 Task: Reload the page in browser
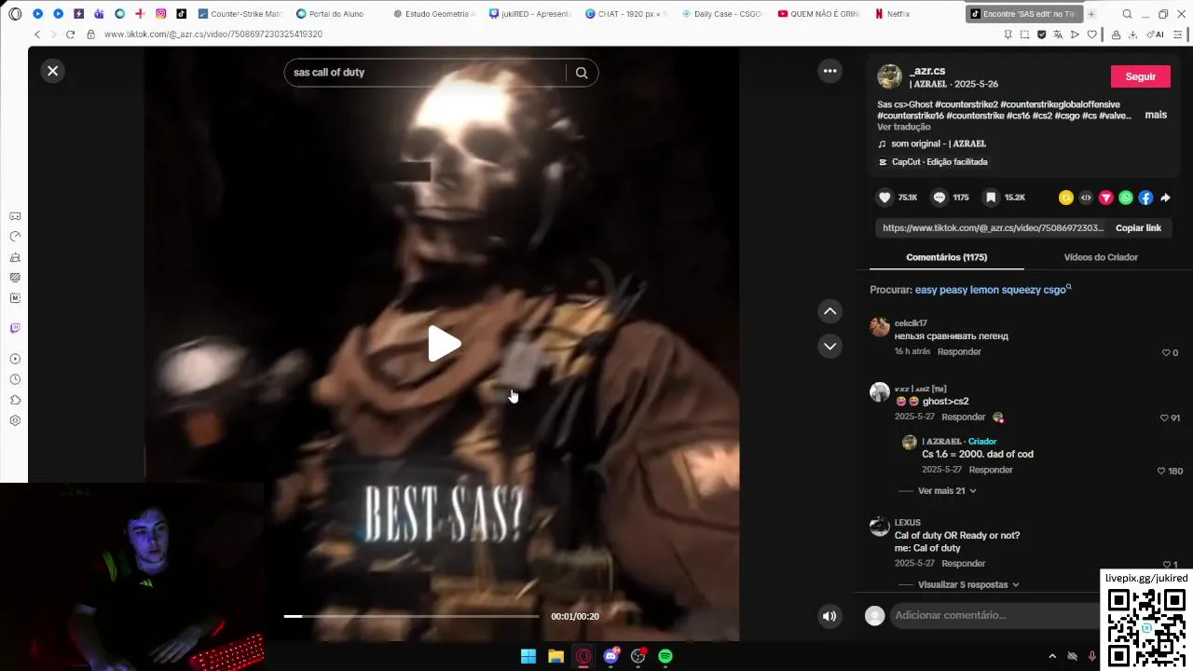[x=70, y=34]
